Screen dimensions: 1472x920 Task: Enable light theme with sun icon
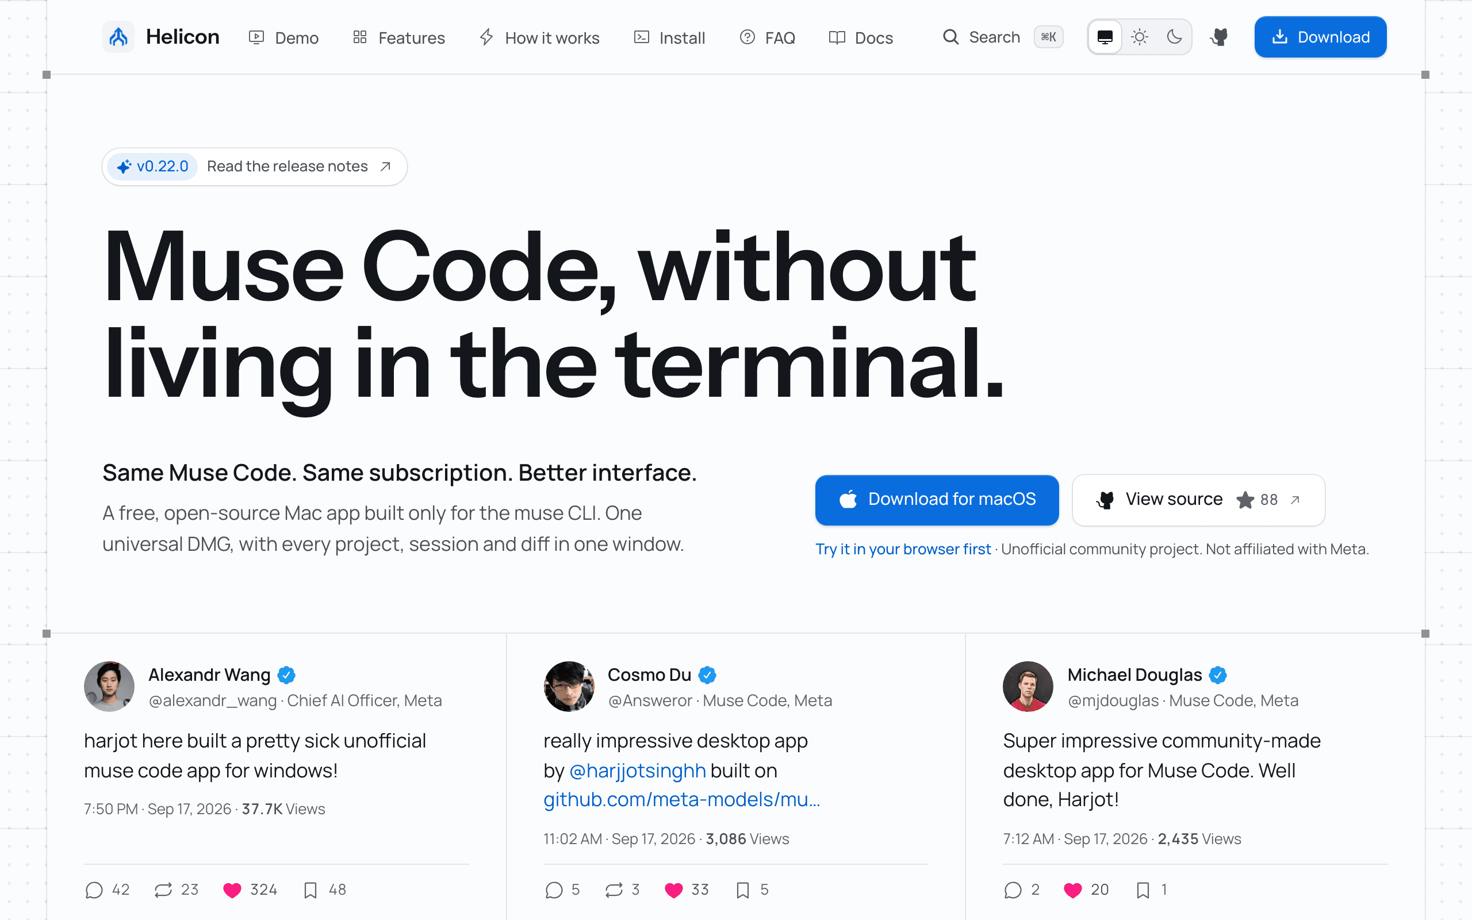pos(1139,37)
